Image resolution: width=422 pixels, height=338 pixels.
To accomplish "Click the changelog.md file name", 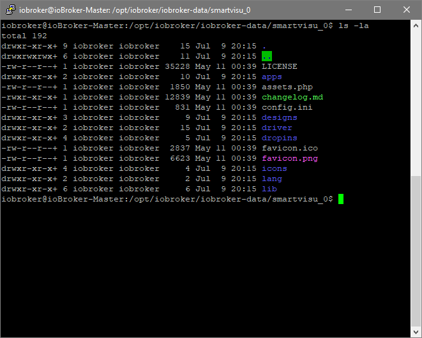I will click(292, 98).
